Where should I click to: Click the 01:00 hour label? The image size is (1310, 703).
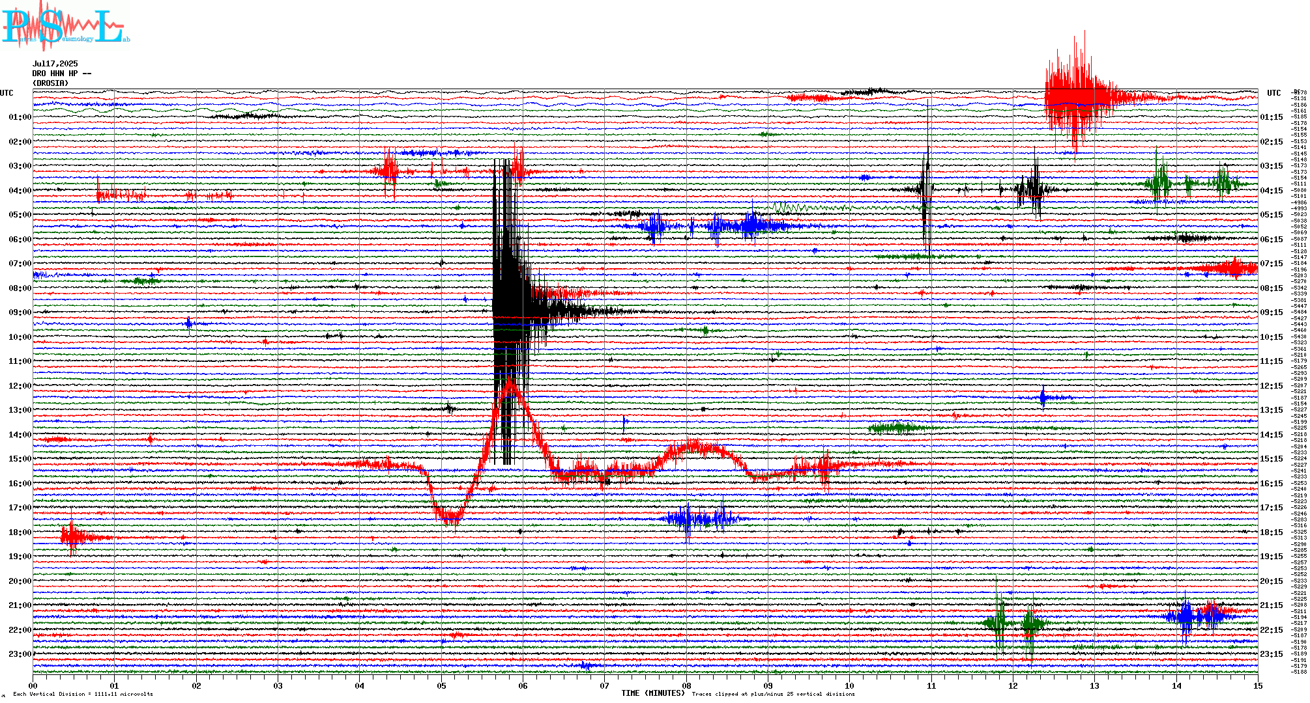[20, 117]
